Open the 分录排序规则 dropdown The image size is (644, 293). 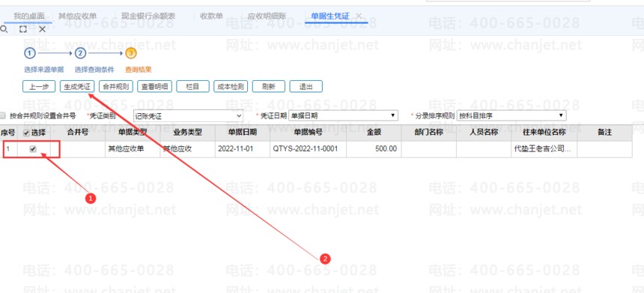tap(511, 115)
